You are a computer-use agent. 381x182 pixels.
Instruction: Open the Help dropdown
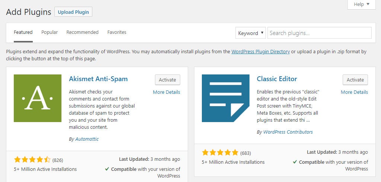coord(362,4)
